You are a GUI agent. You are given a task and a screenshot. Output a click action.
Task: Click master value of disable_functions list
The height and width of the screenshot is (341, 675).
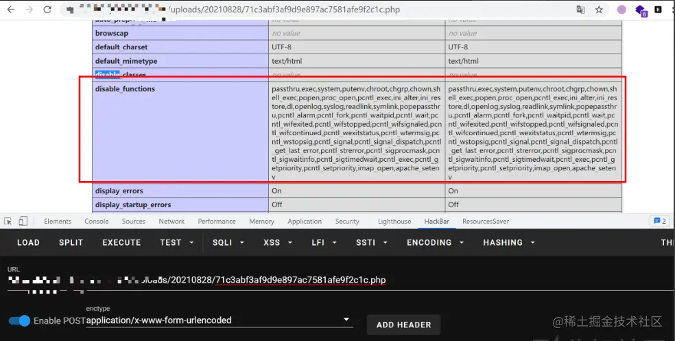(533, 133)
